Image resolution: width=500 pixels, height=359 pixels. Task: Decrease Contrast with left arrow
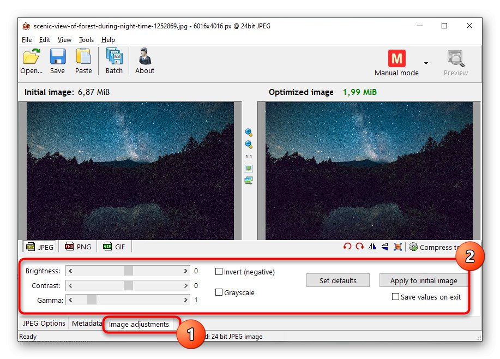(x=70, y=285)
